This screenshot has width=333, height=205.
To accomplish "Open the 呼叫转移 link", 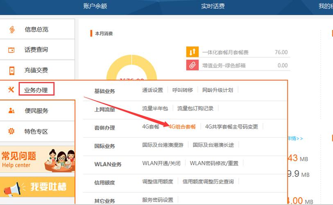I will 183,90.
